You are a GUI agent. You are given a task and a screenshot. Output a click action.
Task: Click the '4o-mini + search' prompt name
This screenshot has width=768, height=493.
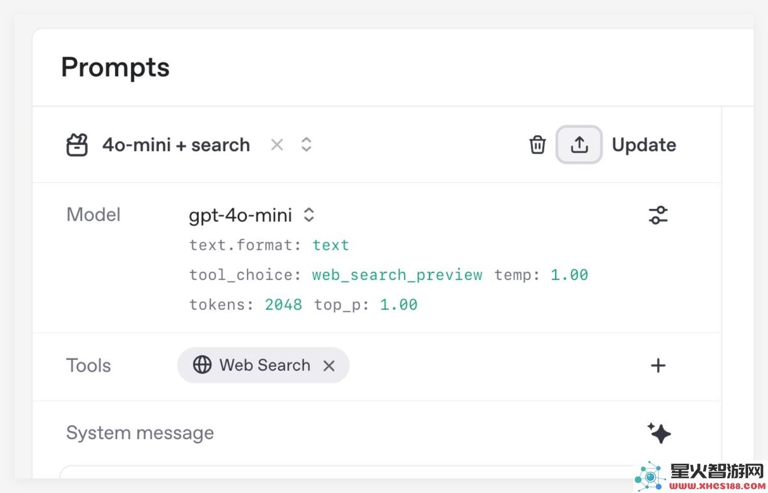176,145
